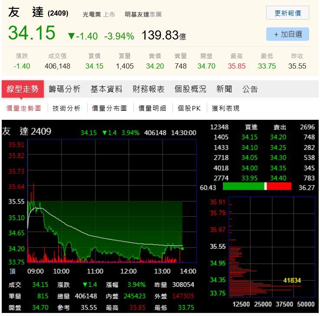The image size is (320, 316).
Task: Click the 更新報價 button
Action: tap(287, 13)
